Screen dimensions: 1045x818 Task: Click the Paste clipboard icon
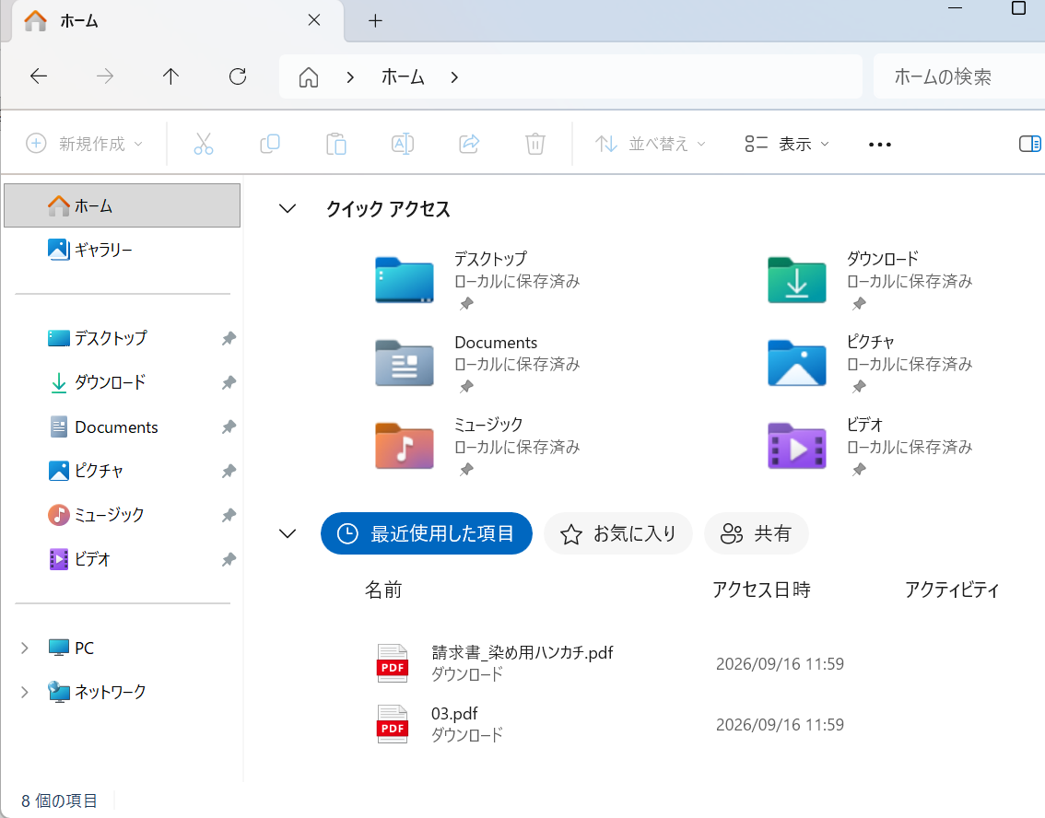pyautogui.click(x=335, y=144)
